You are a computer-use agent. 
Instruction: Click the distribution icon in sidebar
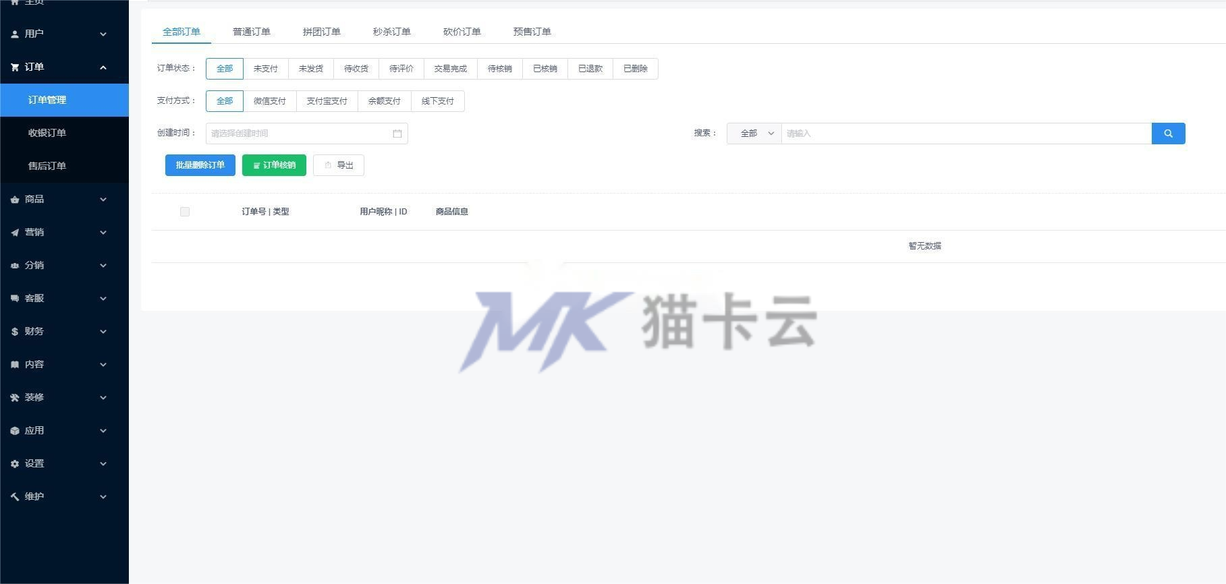tap(15, 265)
